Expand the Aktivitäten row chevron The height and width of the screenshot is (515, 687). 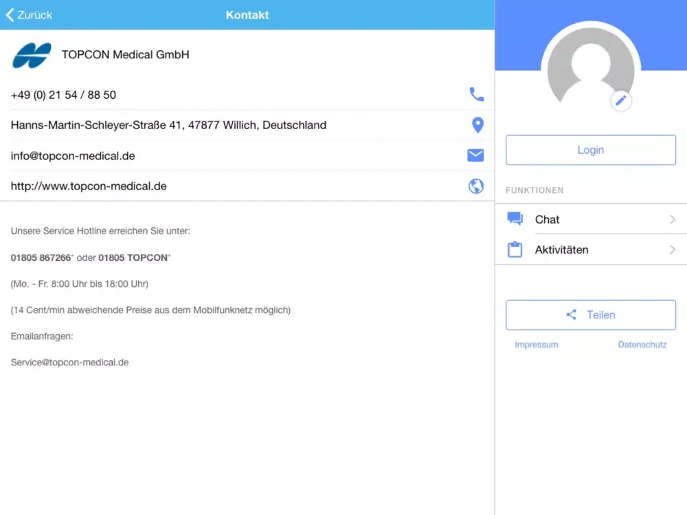673,250
